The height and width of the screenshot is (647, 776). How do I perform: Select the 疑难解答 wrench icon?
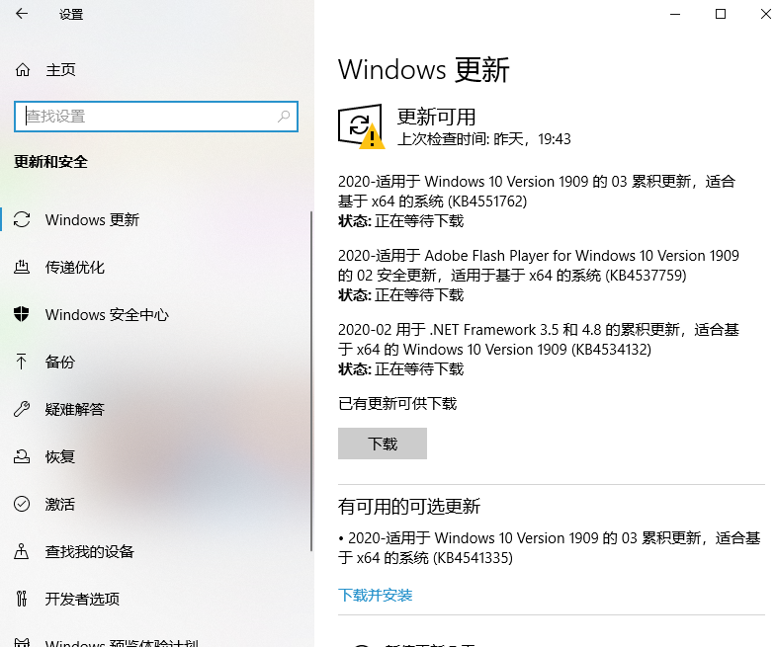coord(22,409)
